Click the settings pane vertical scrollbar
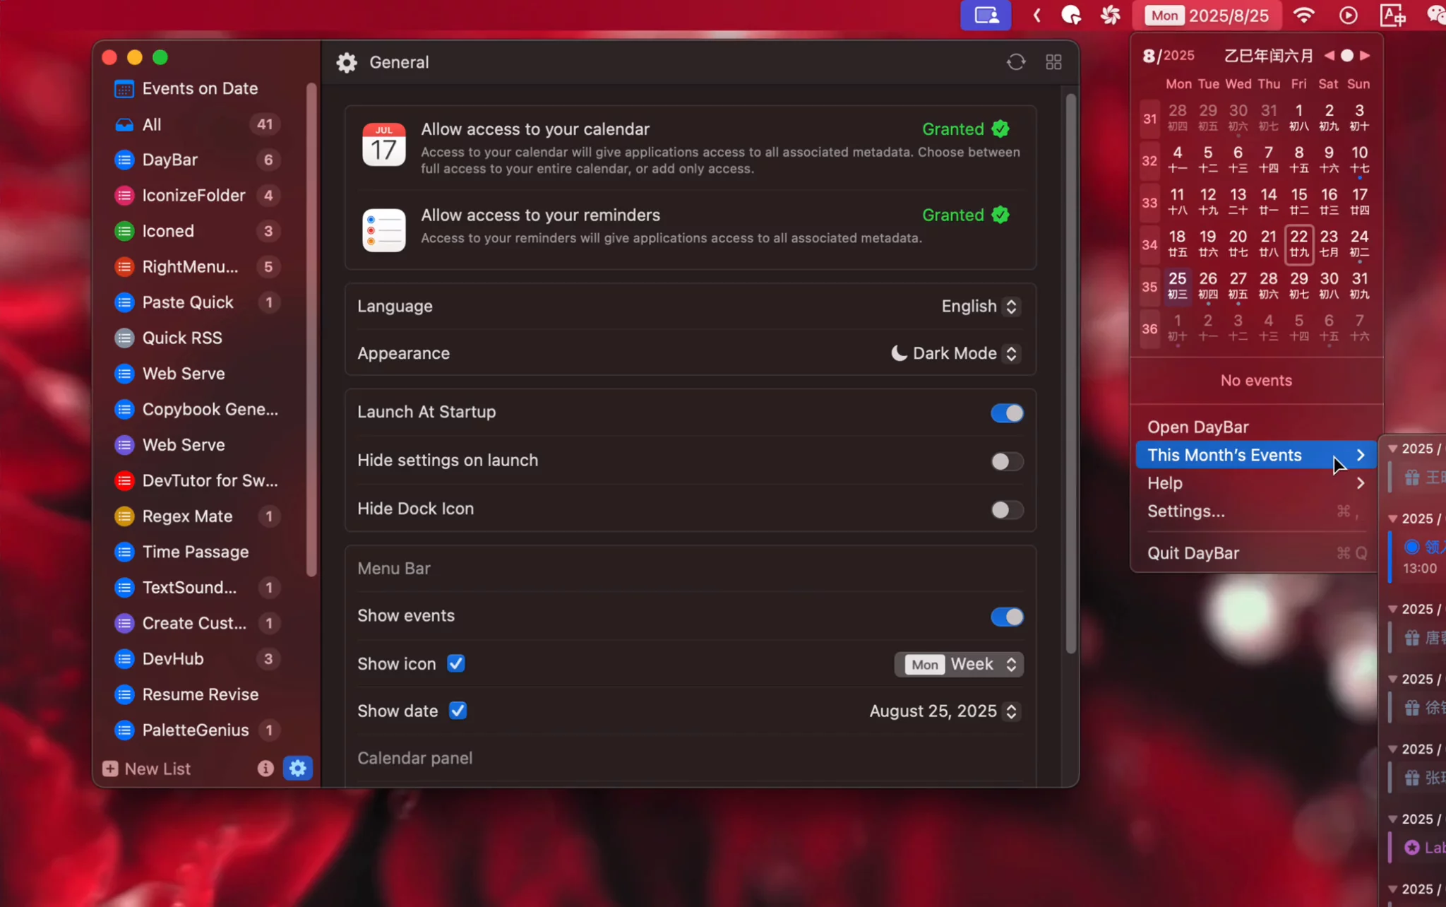Image resolution: width=1446 pixels, height=907 pixels. 1071,373
